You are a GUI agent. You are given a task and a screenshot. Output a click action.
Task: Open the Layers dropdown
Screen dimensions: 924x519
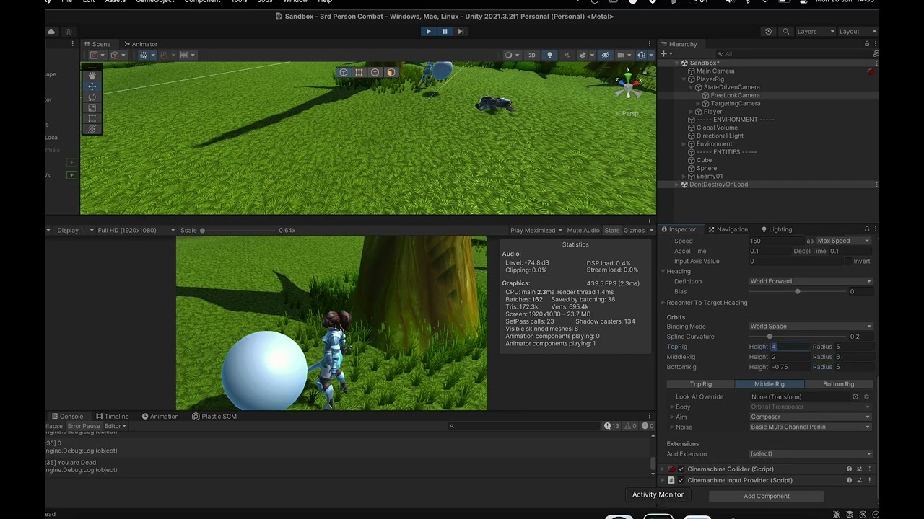[815, 32]
